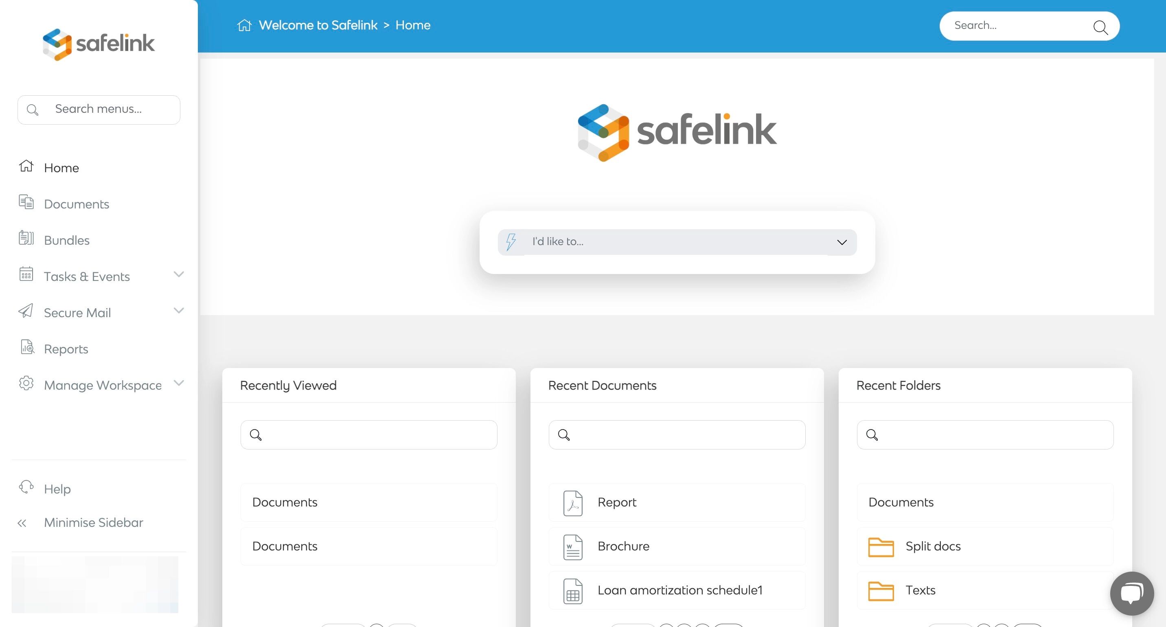Go to Documents in the sidebar

point(77,204)
